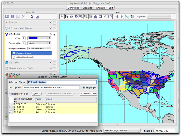The height and width of the screenshot is (136, 181).
Task: Click the Find... button
Action: [36, 94]
